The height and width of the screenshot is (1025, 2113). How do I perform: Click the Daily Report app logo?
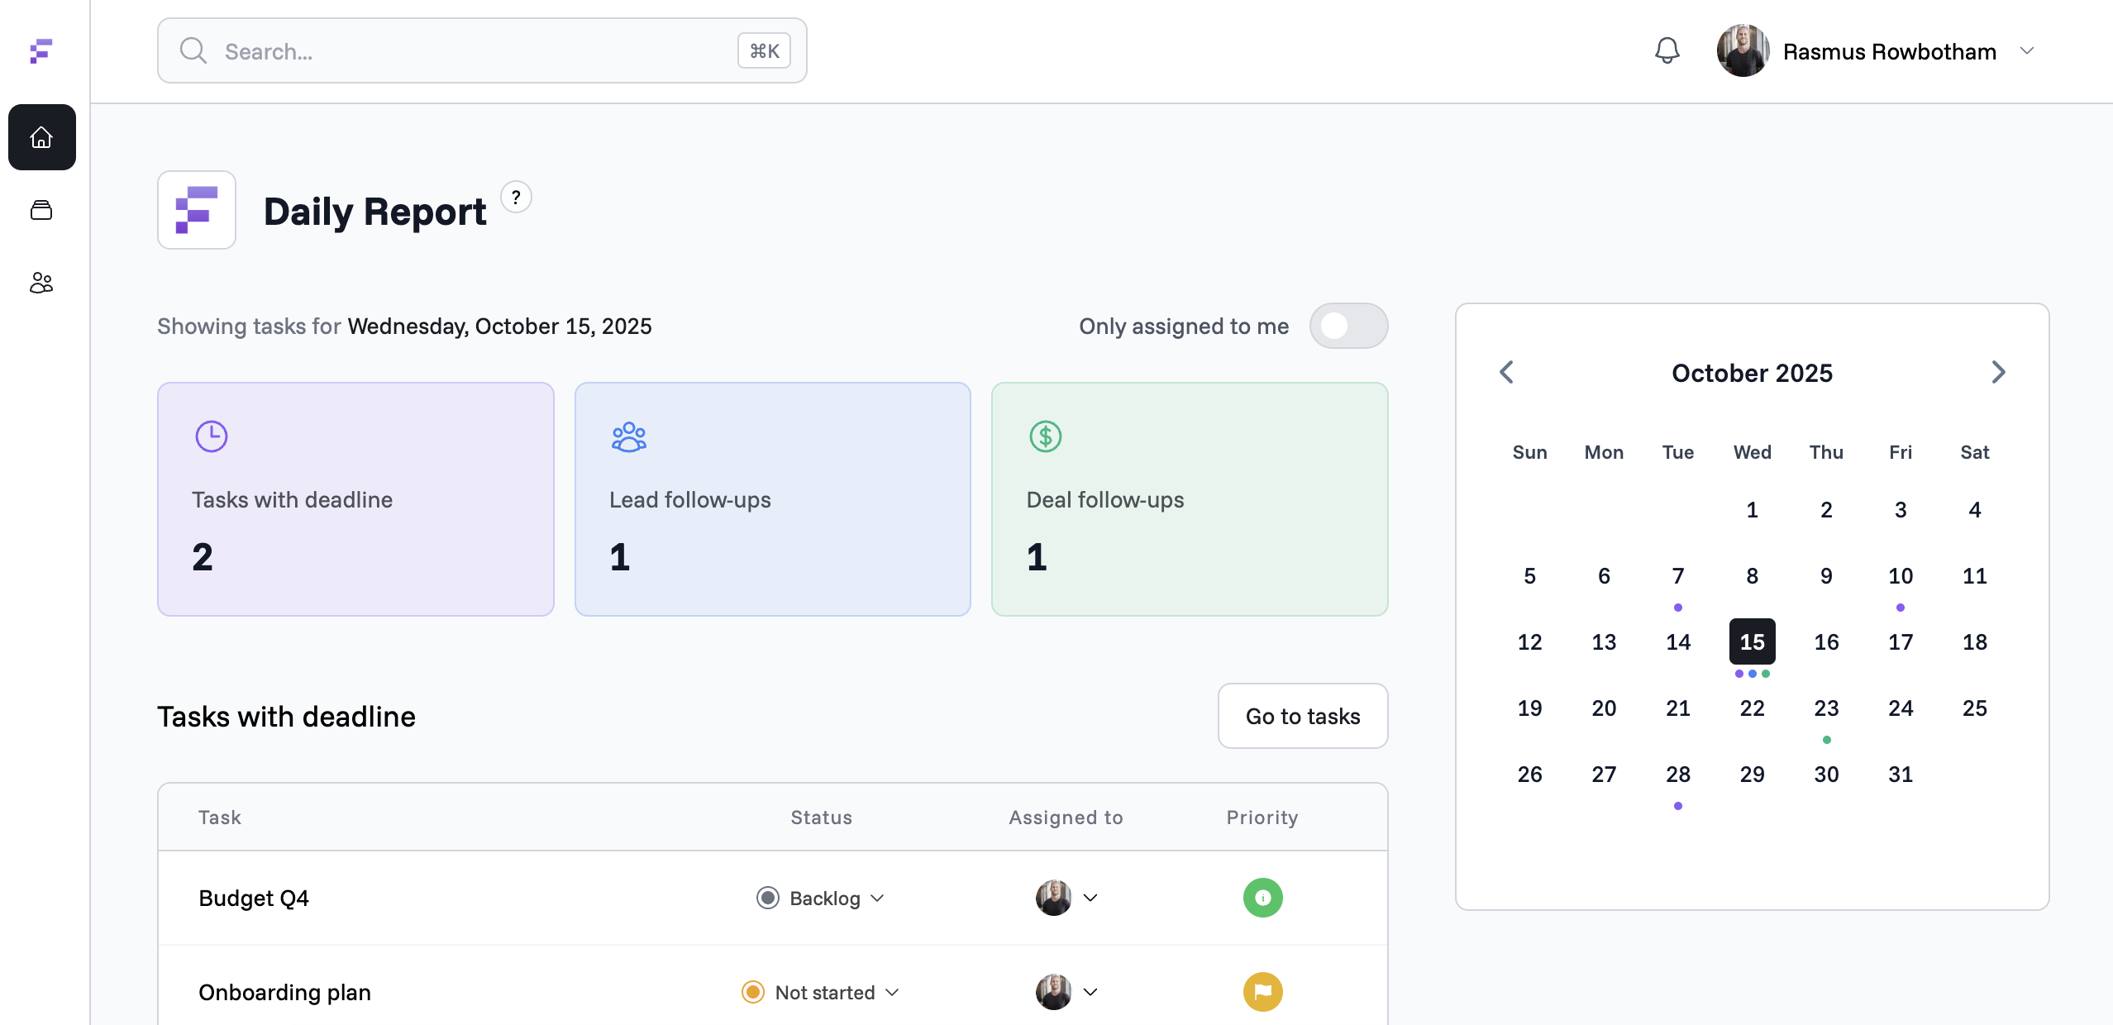tap(196, 210)
